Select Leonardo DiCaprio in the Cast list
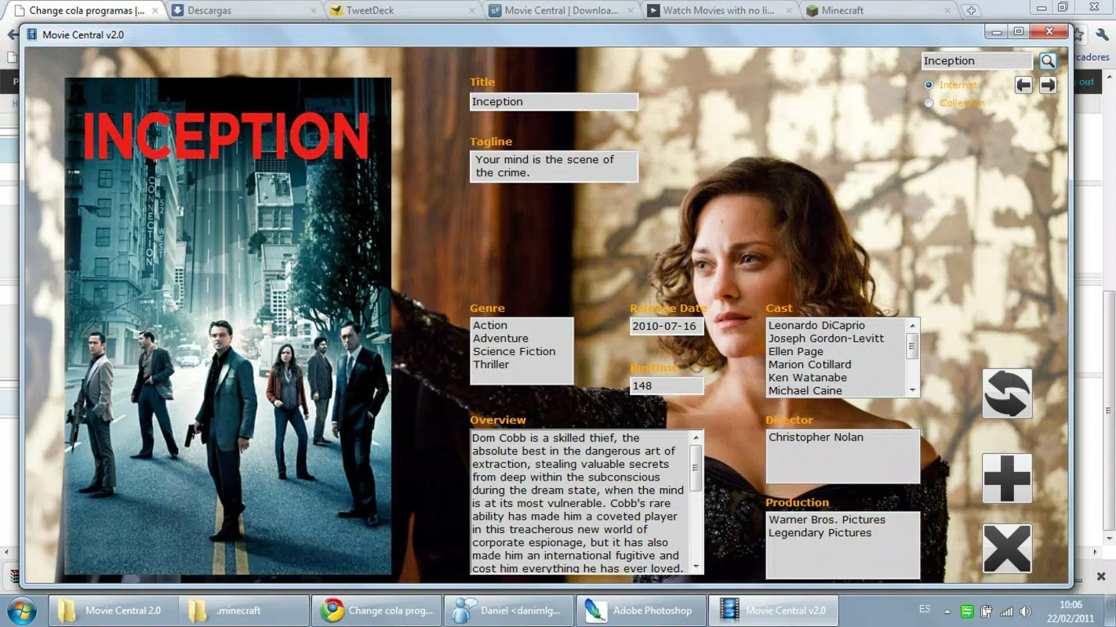 [816, 325]
